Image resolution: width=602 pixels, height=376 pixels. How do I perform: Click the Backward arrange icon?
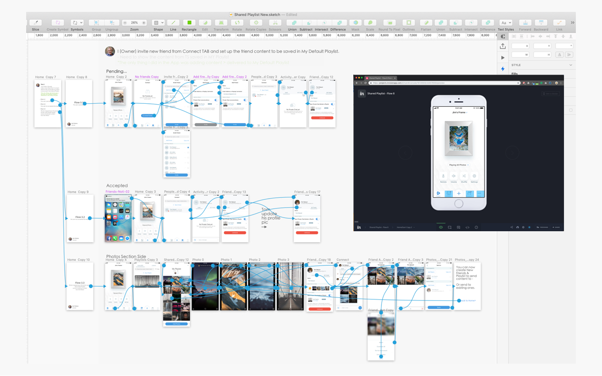(x=541, y=23)
